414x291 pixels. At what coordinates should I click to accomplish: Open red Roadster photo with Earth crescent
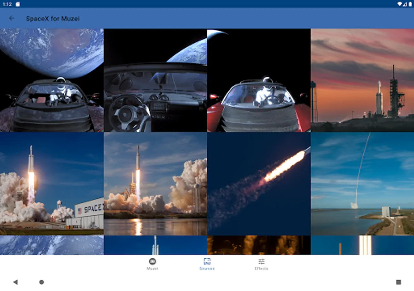point(259,80)
